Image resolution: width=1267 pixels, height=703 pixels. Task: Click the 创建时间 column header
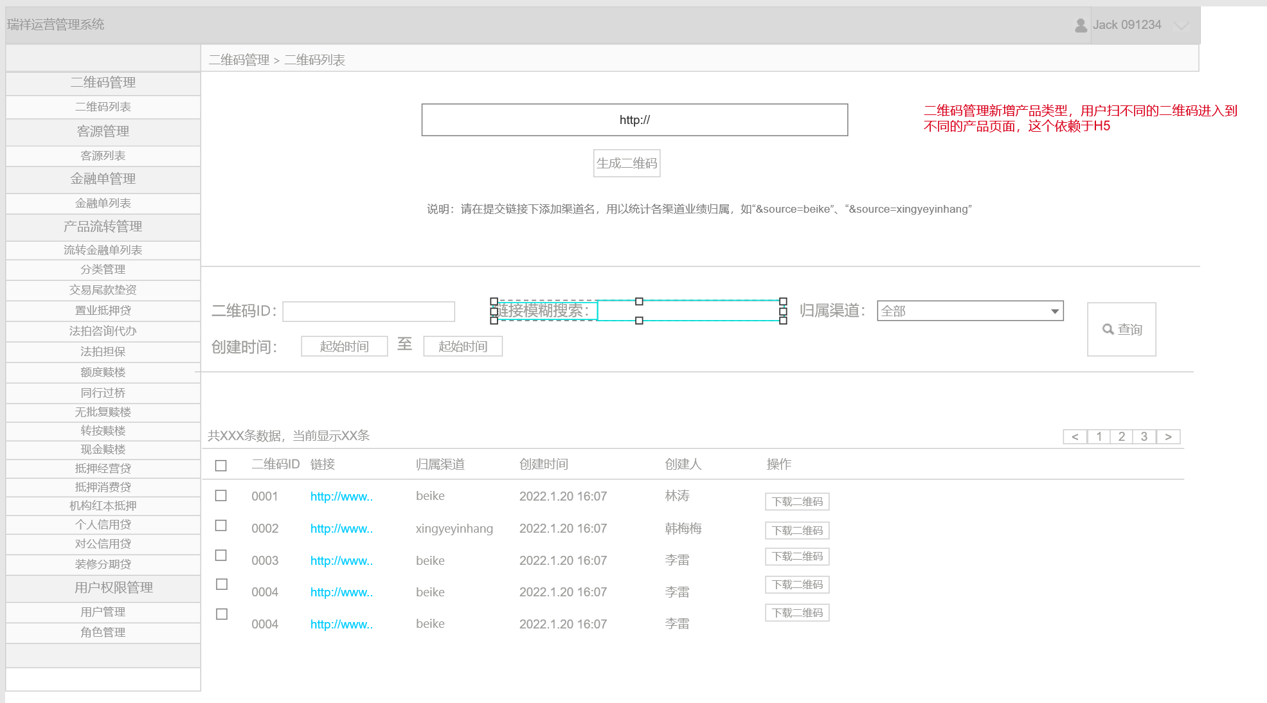pyautogui.click(x=544, y=465)
